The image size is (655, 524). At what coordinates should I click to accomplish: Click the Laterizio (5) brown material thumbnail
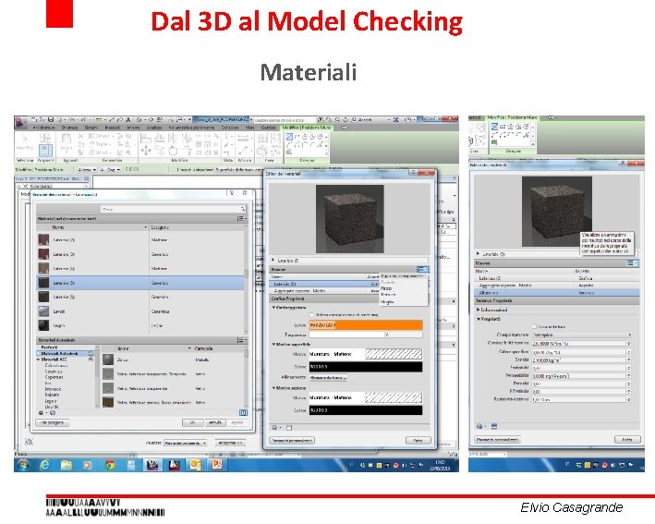43,268
